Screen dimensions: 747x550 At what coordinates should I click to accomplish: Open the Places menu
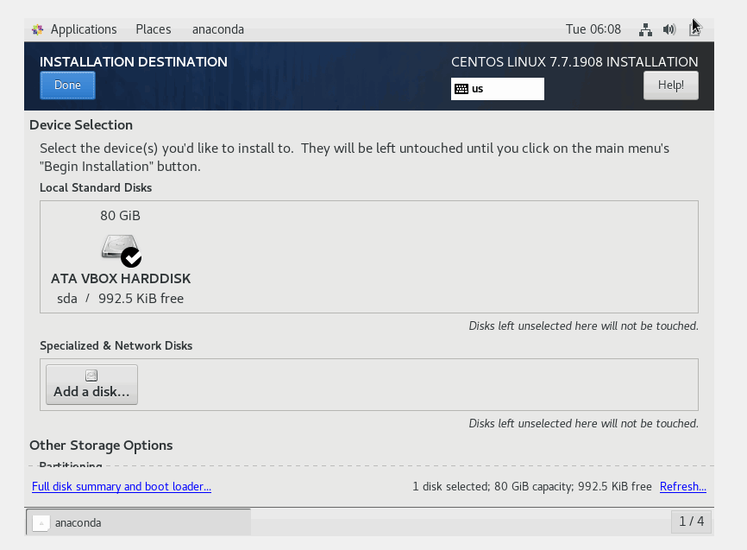[x=154, y=29]
